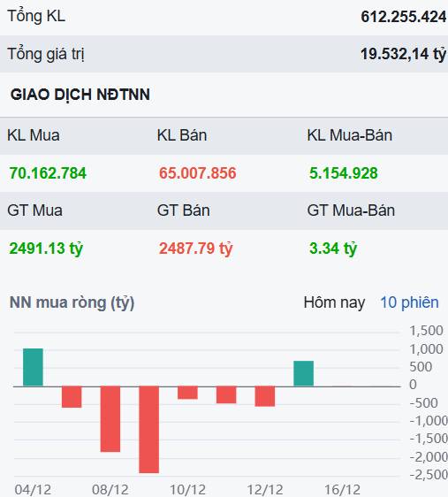Click the KL Mua-Bán value 5.154.928
This screenshot has width=448, height=497.
coord(344,173)
